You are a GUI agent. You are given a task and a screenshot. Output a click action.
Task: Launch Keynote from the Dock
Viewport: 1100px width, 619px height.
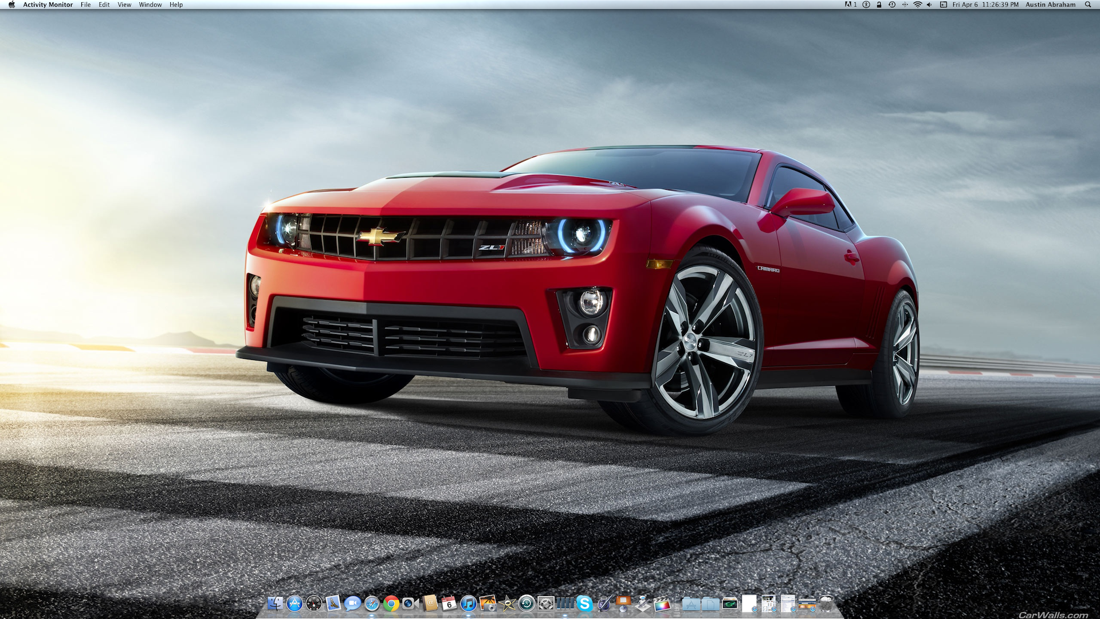623,603
